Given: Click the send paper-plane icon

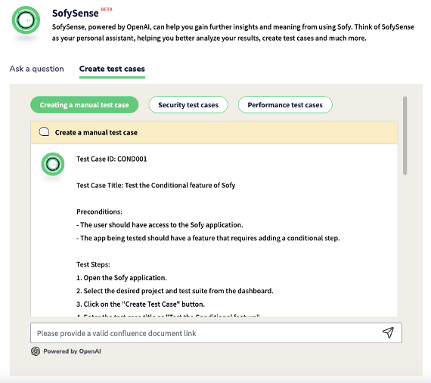Looking at the screenshot, I should pyautogui.click(x=388, y=332).
